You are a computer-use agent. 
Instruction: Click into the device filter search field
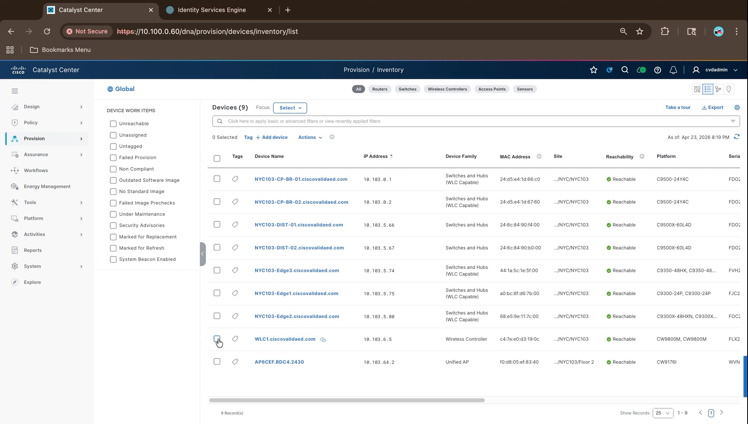tap(476, 121)
